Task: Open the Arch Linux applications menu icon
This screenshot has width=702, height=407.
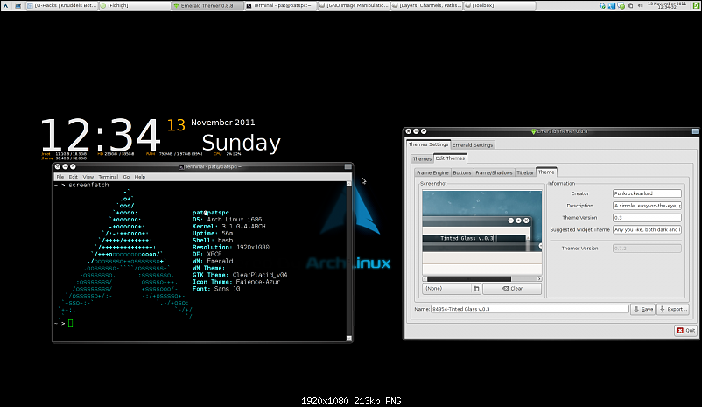Action: 5,5
